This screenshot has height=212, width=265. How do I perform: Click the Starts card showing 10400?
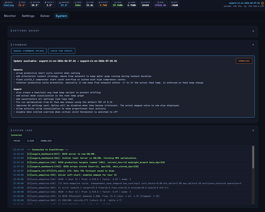click(x=145, y=4)
